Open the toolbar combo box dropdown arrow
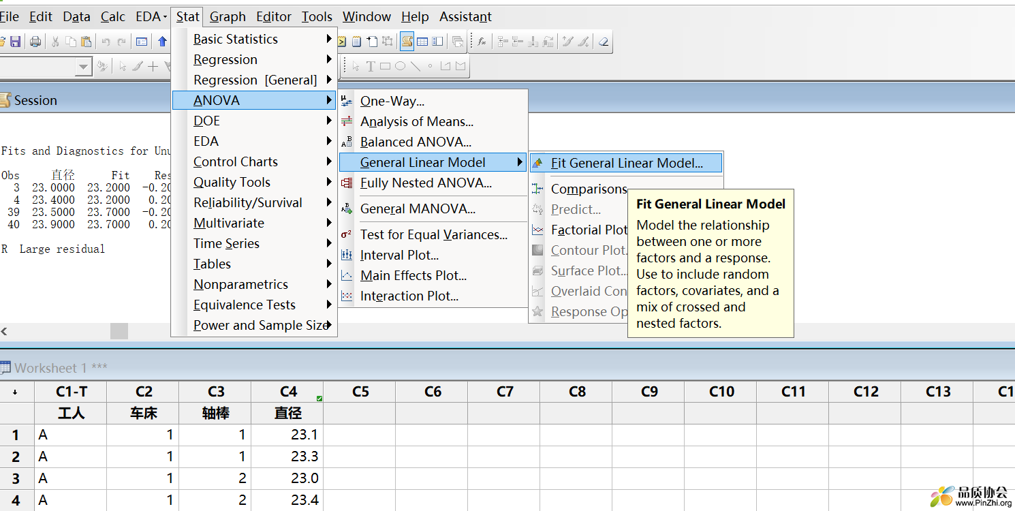Screen dimensions: 1015x511 [83, 67]
